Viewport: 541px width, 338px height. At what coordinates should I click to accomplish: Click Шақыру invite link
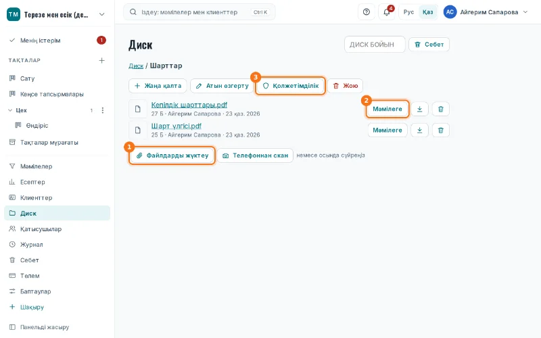tap(57, 307)
